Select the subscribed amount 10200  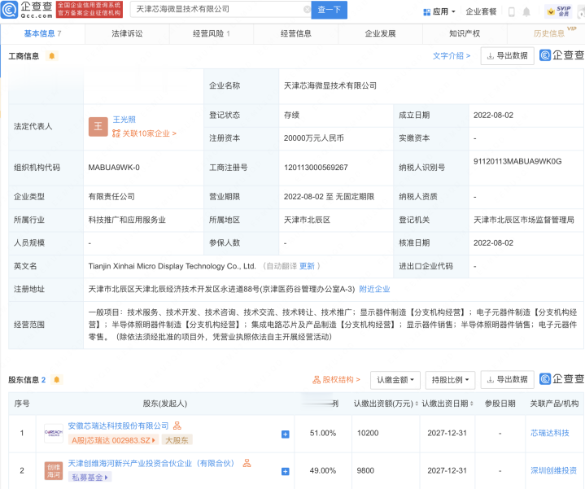[368, 433]
